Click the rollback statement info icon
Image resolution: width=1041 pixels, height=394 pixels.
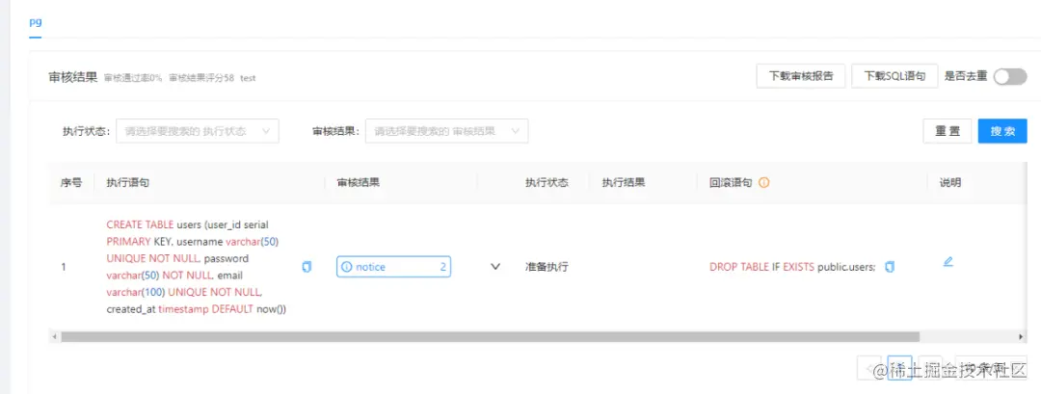pos(763,182)
